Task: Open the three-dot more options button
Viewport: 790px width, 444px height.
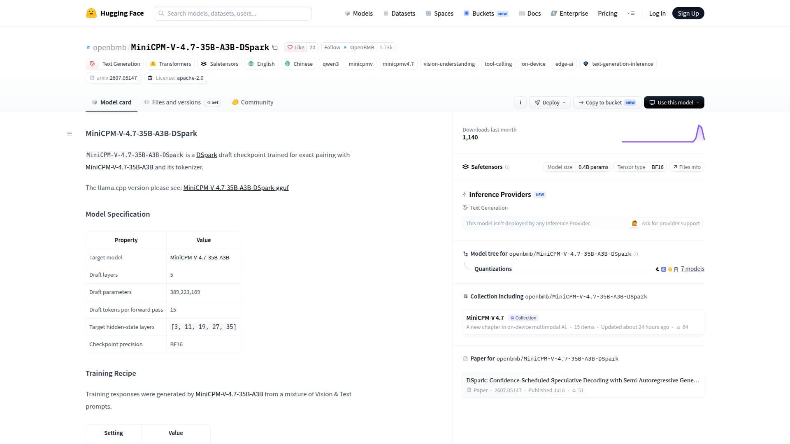Action: point(520,102)
